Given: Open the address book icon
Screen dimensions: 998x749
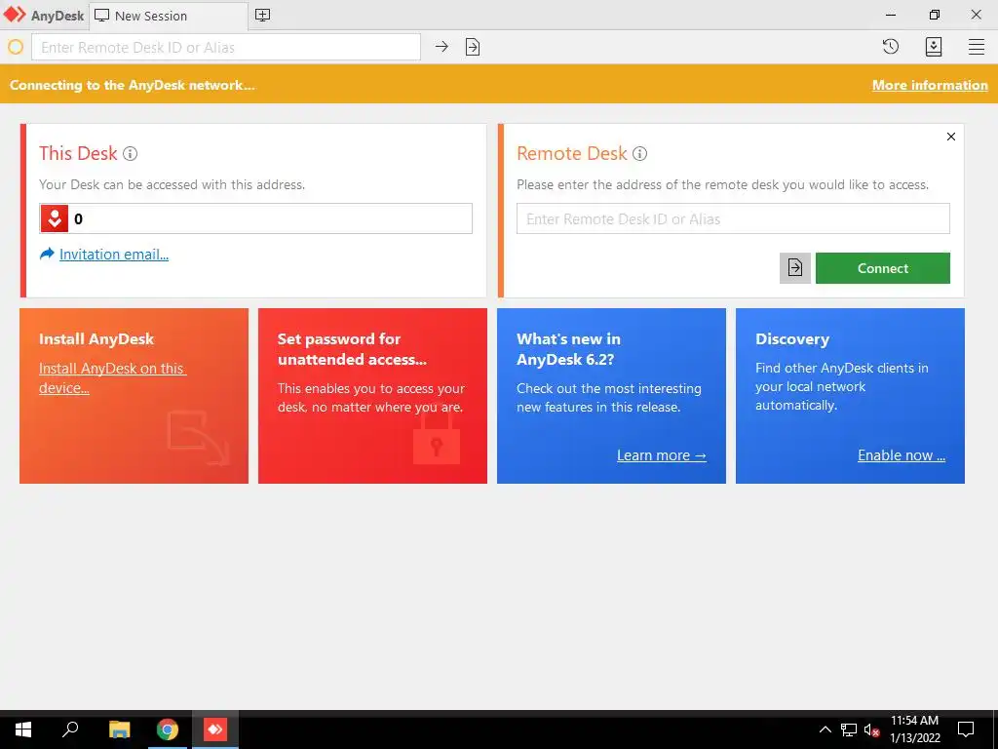Looking at the screenshot, I should [x=933, y=47].
